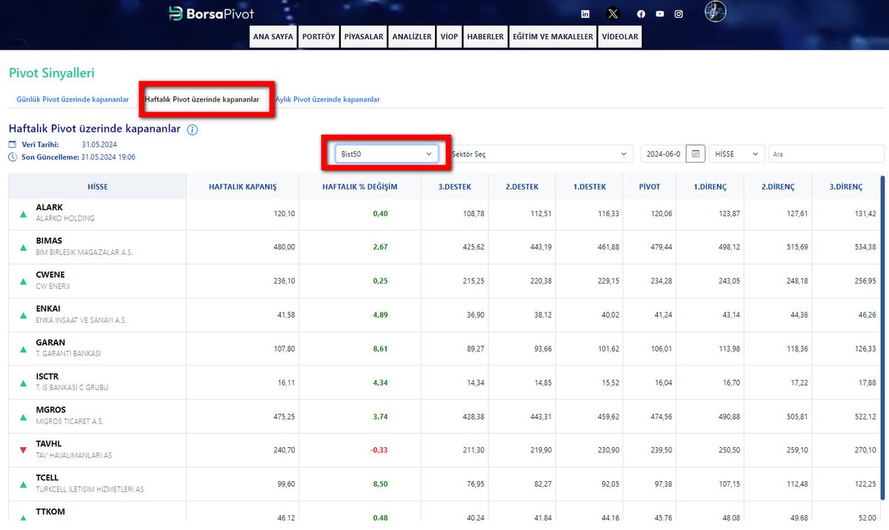Open the X (Twitter) social icon
The height and width of the screenshot is (530, 889).
coord(613,13)
